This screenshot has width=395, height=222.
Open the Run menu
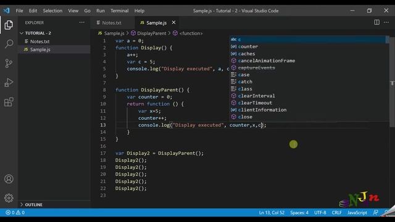click(x=100, y=11)
